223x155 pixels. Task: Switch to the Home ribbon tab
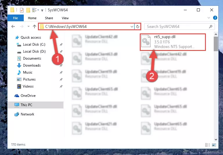pyautogui.click(x=32, y=18)
